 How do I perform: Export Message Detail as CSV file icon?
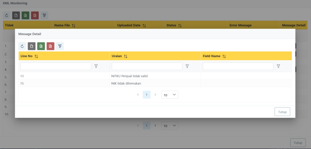(31, 46)
